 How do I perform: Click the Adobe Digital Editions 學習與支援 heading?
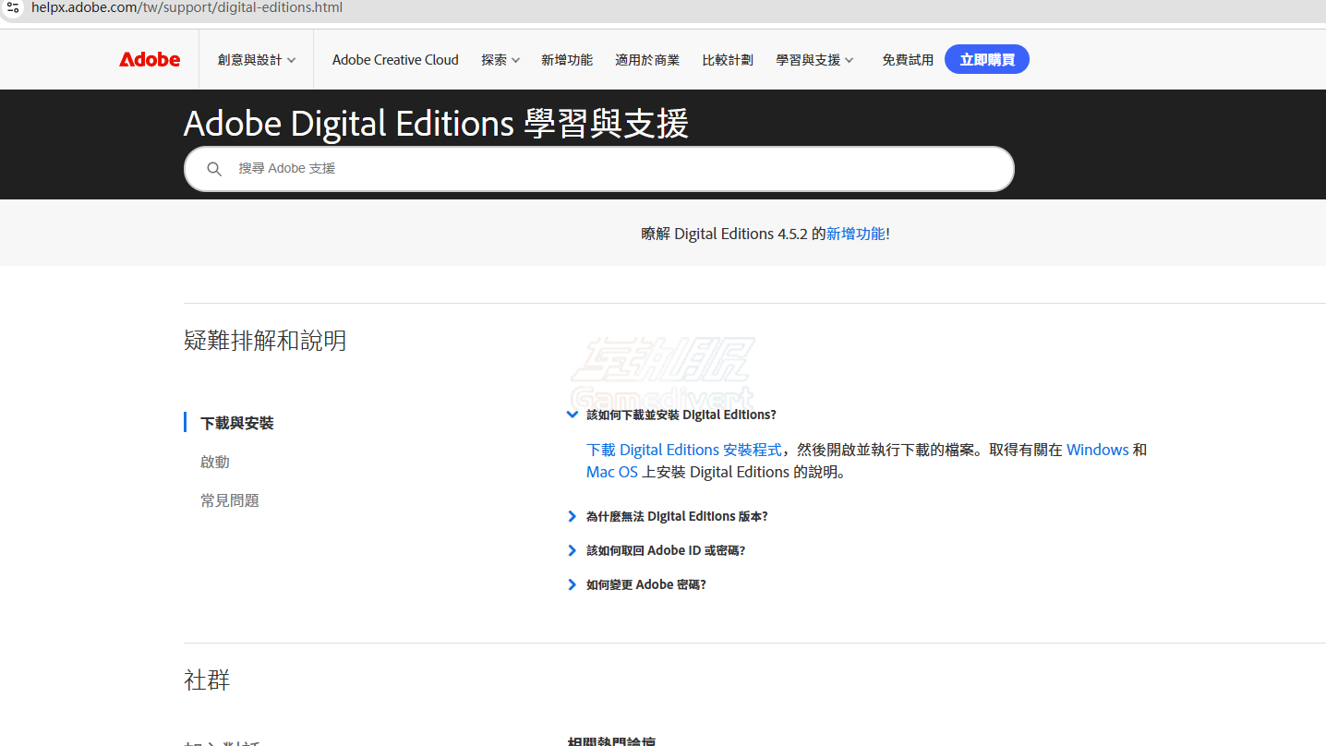436,123
